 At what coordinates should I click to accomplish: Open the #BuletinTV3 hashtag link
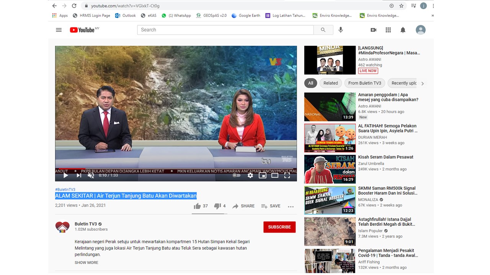click(65, 189)
